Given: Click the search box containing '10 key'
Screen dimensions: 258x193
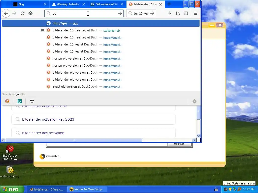Looking at the screenshot, I should point(141,14).
